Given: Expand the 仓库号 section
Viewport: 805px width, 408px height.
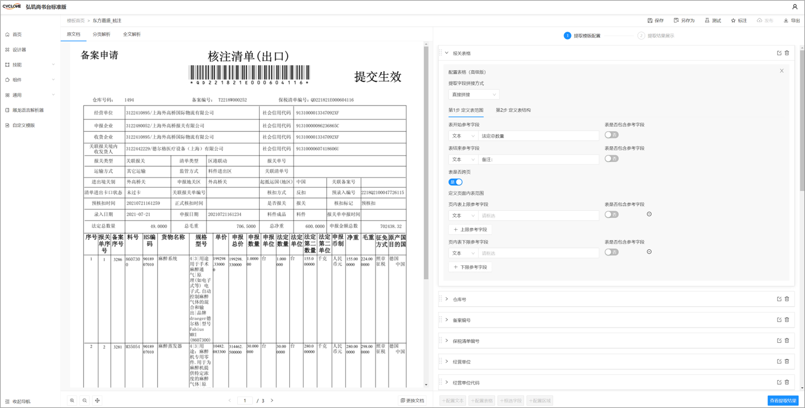Looking at the screenshot, I should pyautogui.click(x=447, y=299).
